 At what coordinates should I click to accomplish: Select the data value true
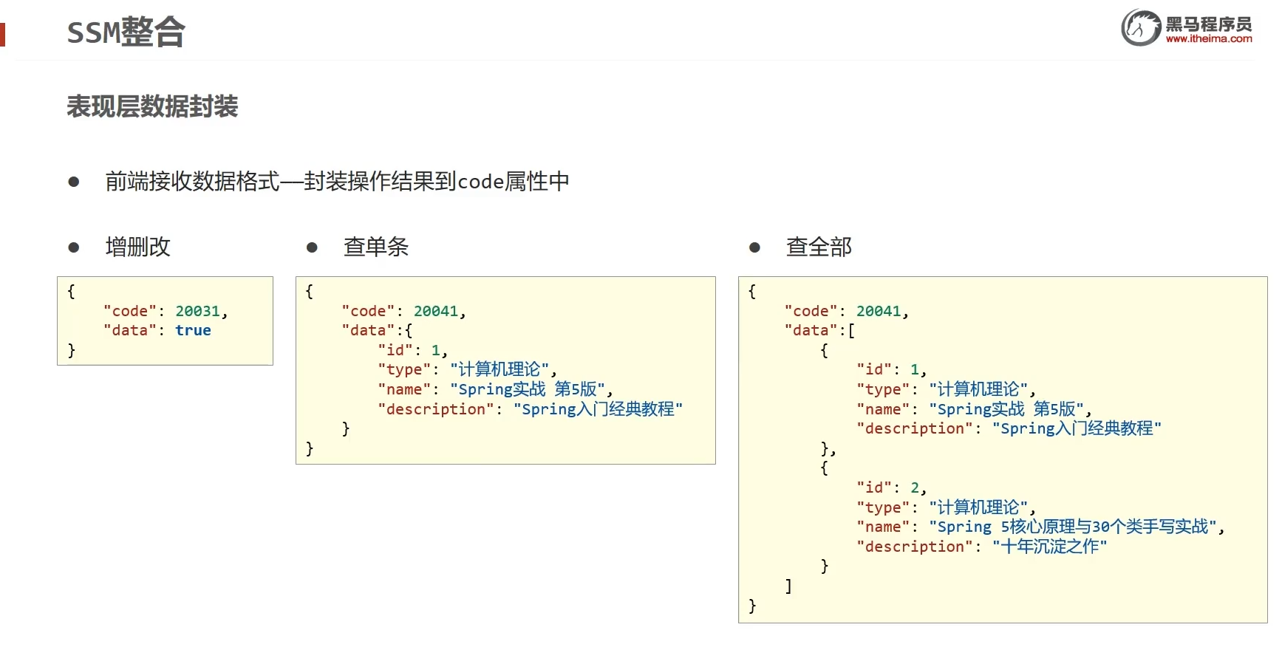point(193,331)
